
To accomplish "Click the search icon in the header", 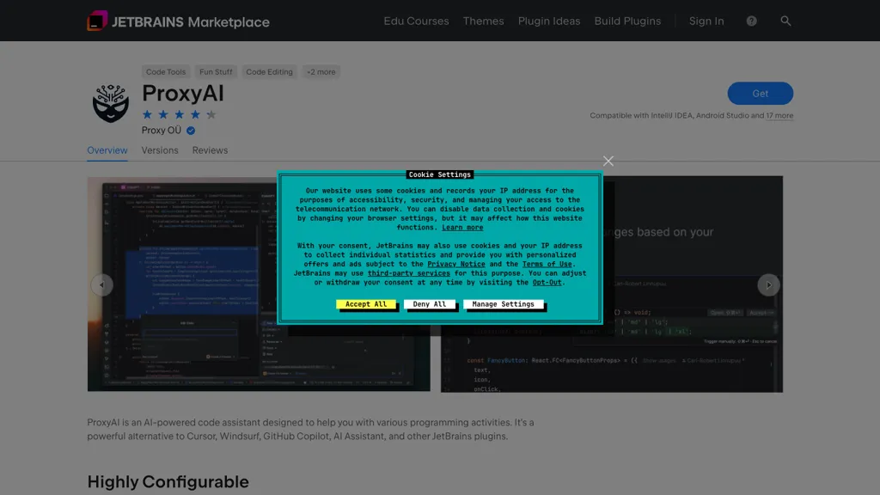I will point(785,21).
